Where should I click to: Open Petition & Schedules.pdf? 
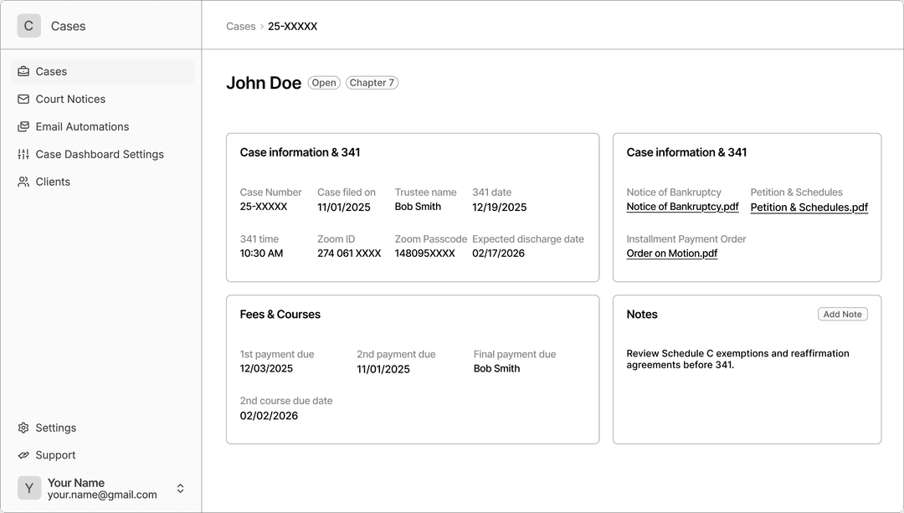click(809, 207)
